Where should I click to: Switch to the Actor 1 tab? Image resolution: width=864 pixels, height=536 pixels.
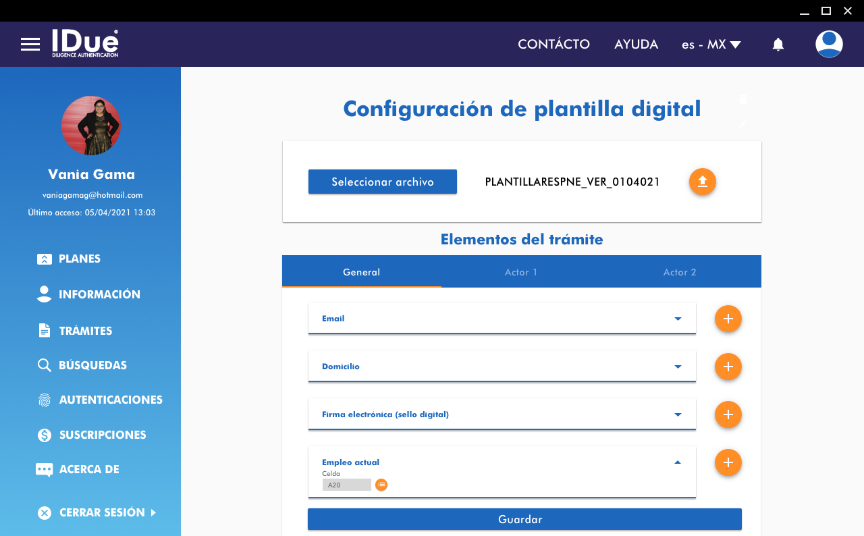pyautogui.click(x=520, y=272)
